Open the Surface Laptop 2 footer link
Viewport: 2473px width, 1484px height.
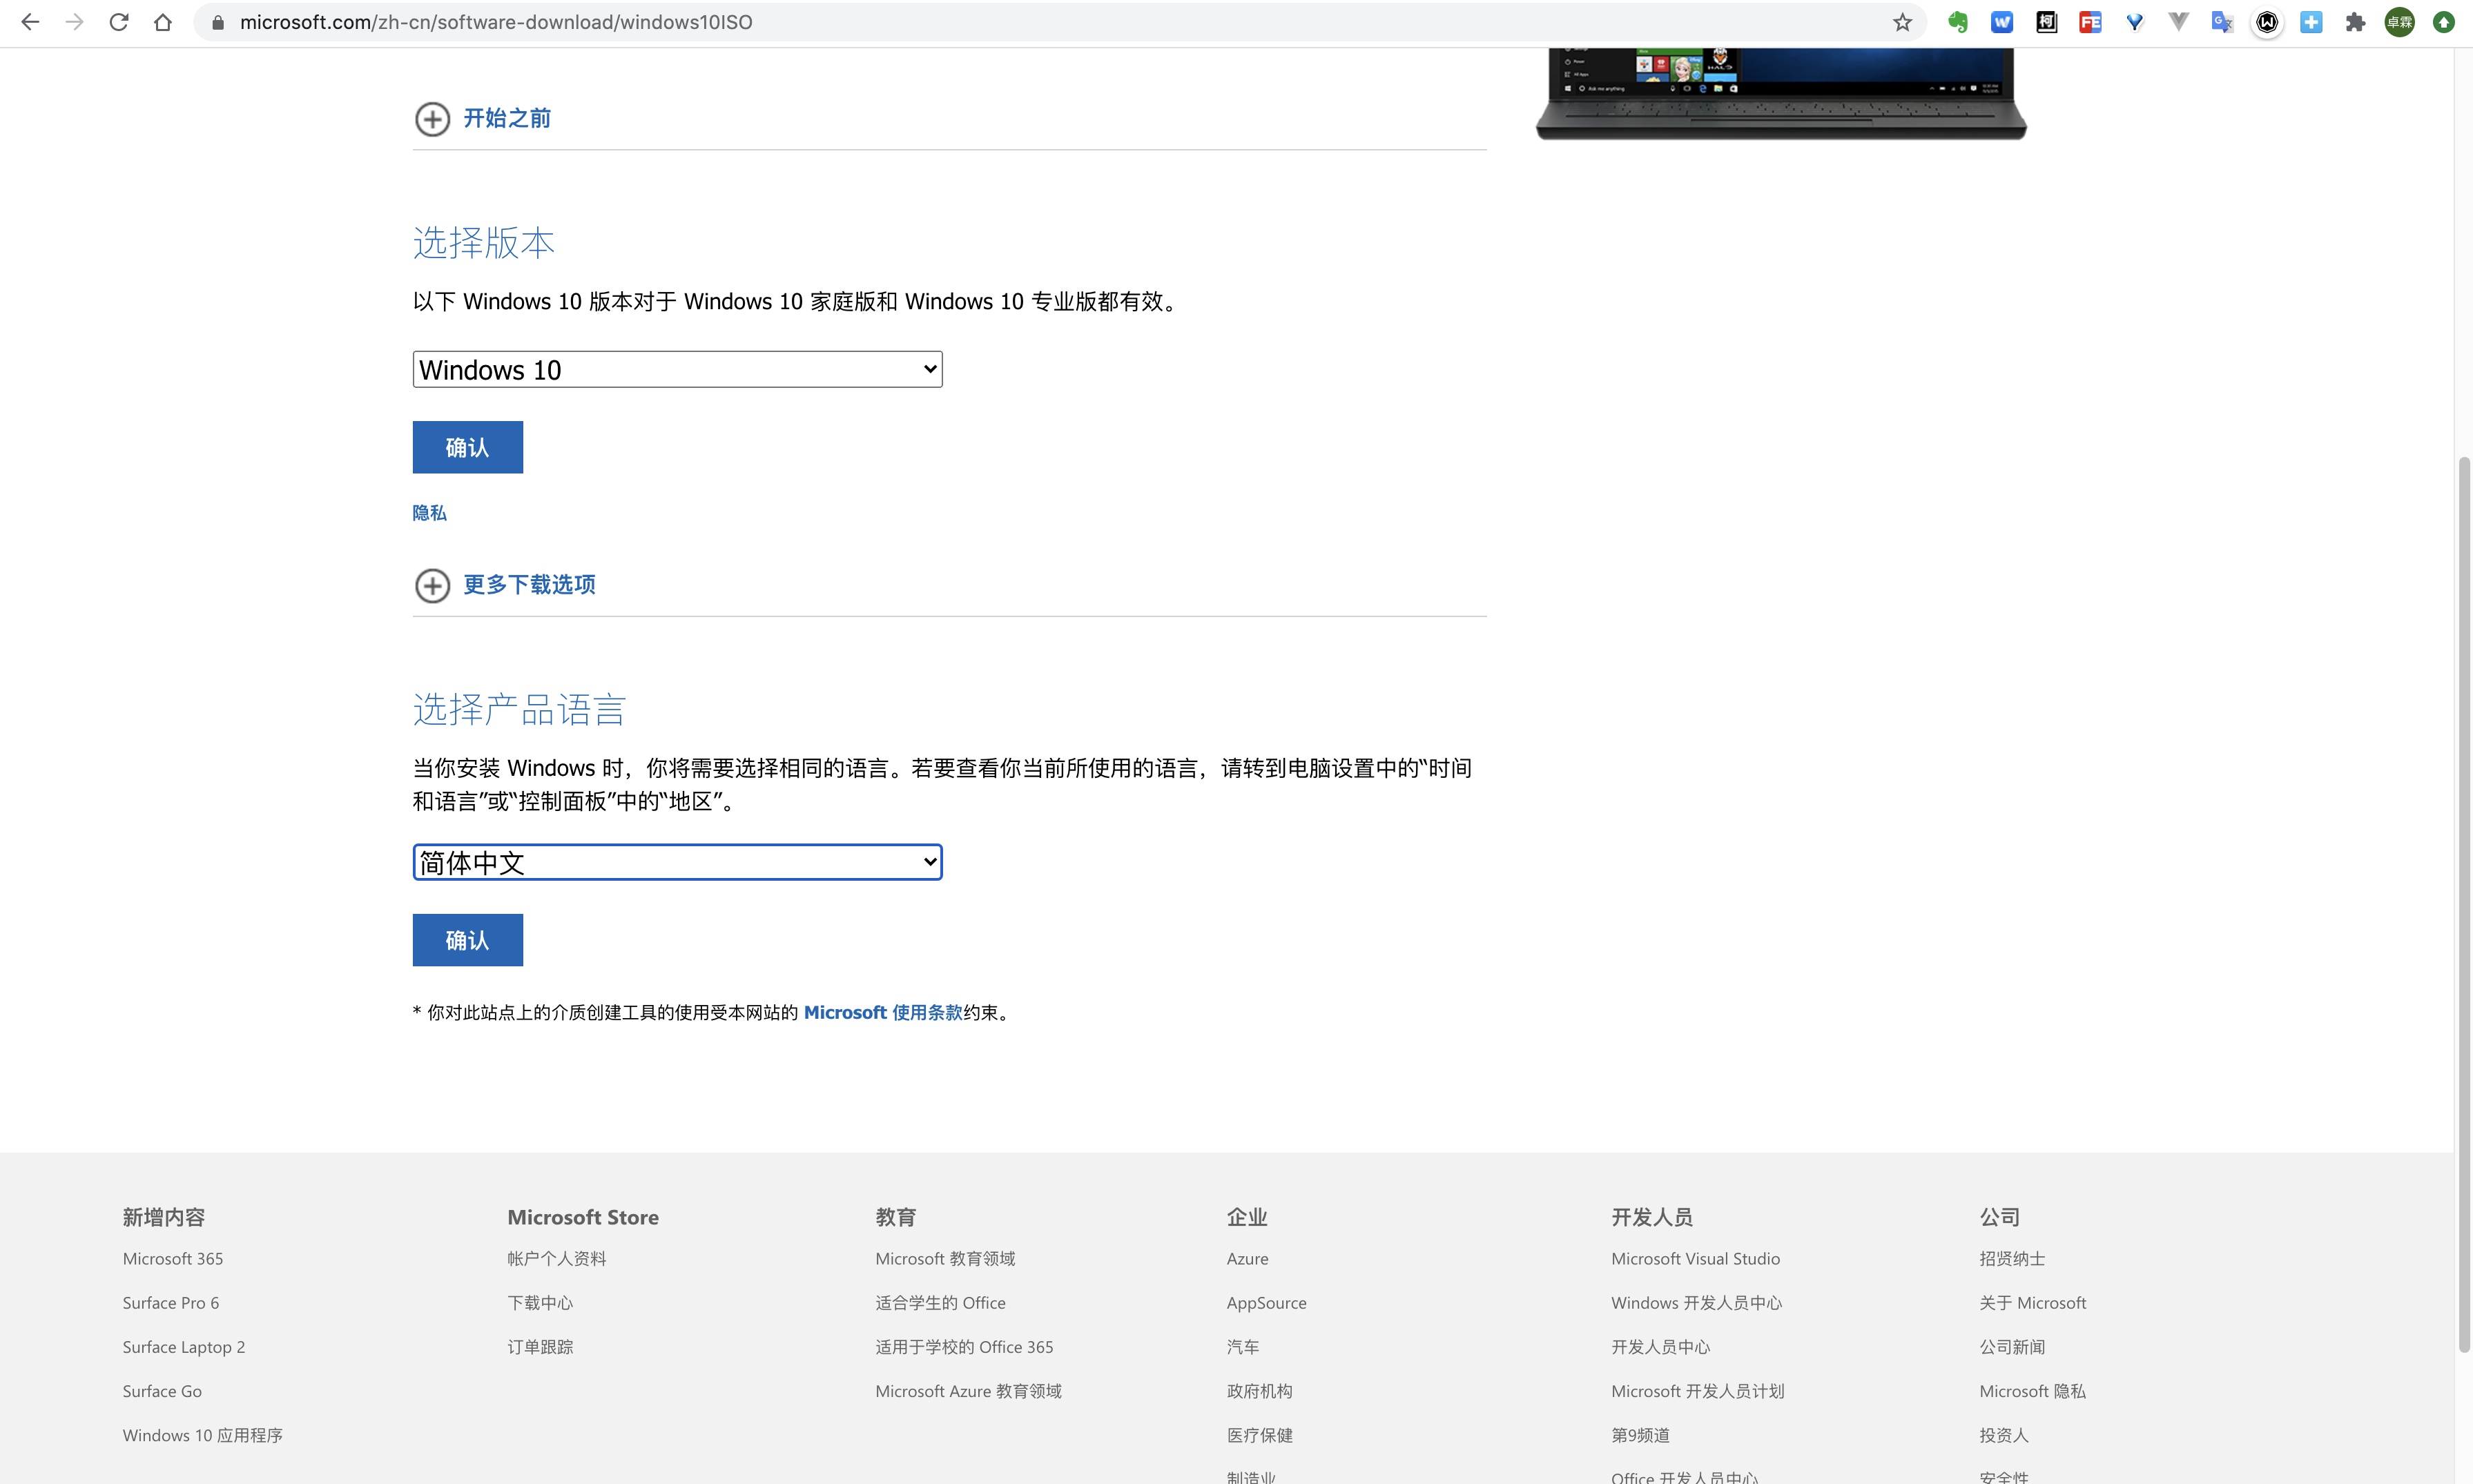click(x=183, y=1347)
